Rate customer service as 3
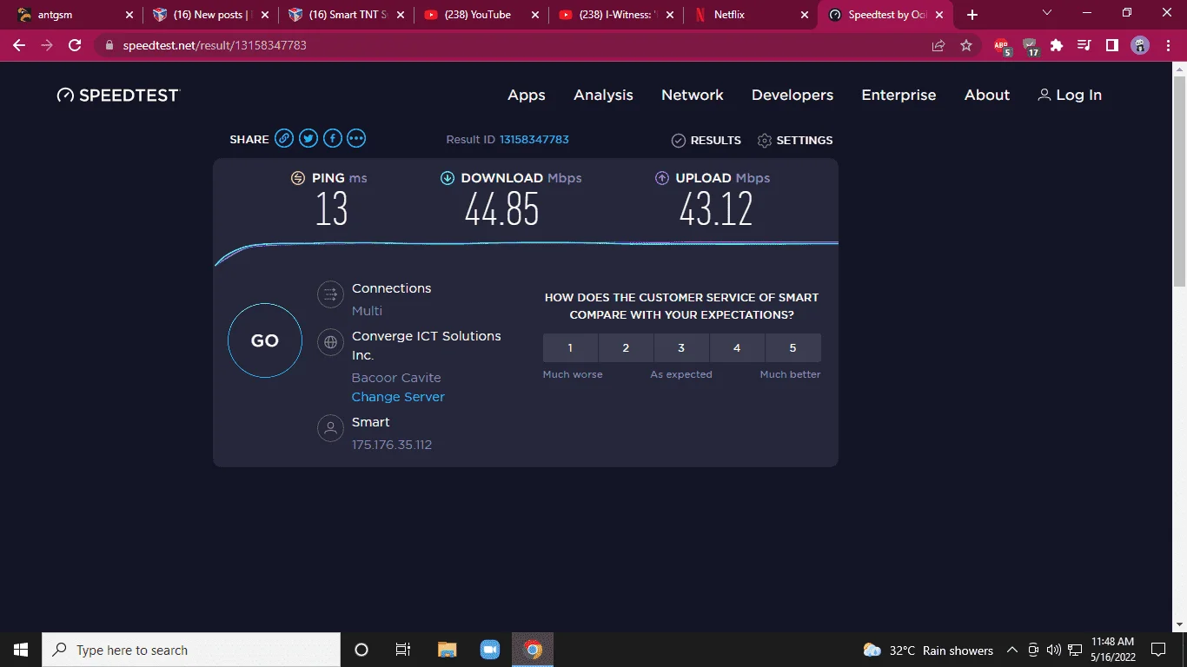The width and height of the screenshot is (1187, 667). (681, 347)
